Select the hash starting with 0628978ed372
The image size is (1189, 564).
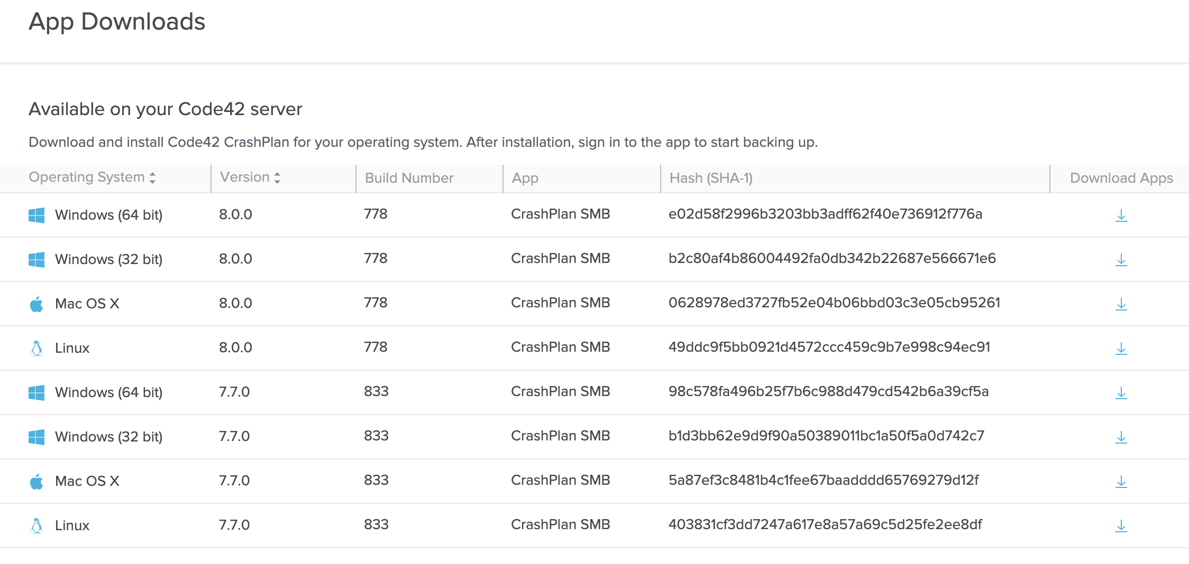(x=834, y=303)
